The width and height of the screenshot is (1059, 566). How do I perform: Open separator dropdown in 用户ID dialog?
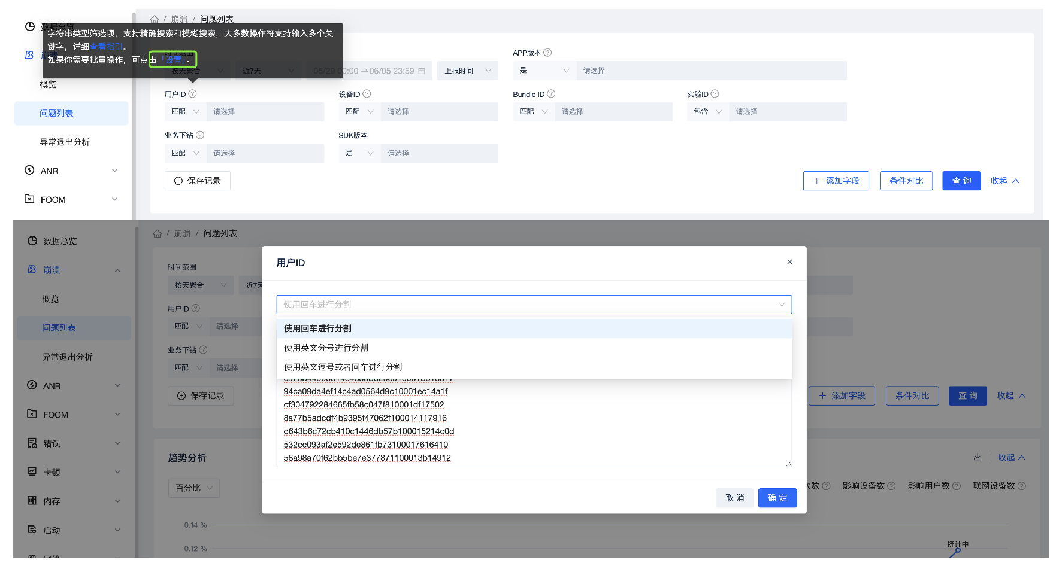tap(534, 305)
